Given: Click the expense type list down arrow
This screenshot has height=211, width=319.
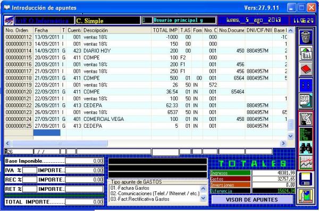Looking at the screenshot, I should (203, 197).
